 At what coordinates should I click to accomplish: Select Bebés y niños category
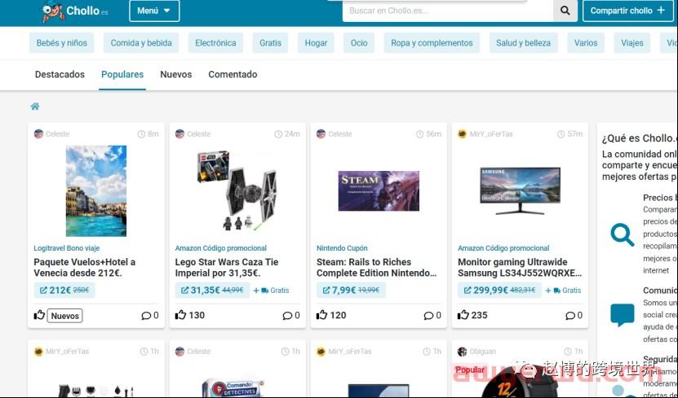coord(62,42)
